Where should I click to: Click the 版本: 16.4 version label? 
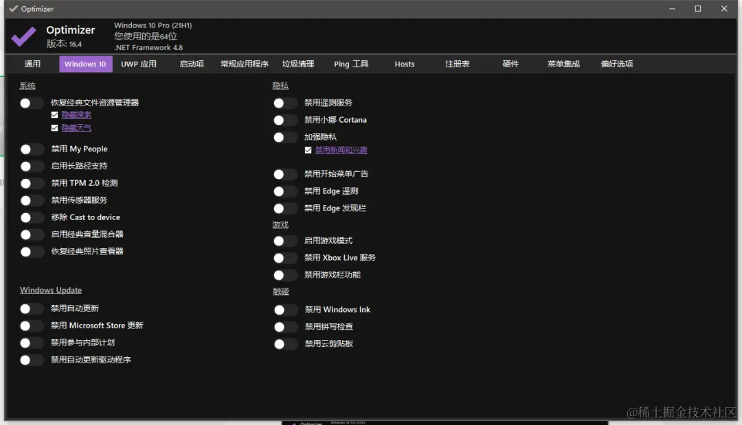65,44
